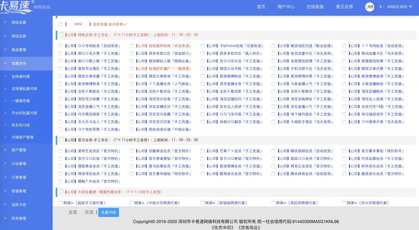Screen dimensions: 419x230
Task: Click the 反选 button
Action: 89,212
